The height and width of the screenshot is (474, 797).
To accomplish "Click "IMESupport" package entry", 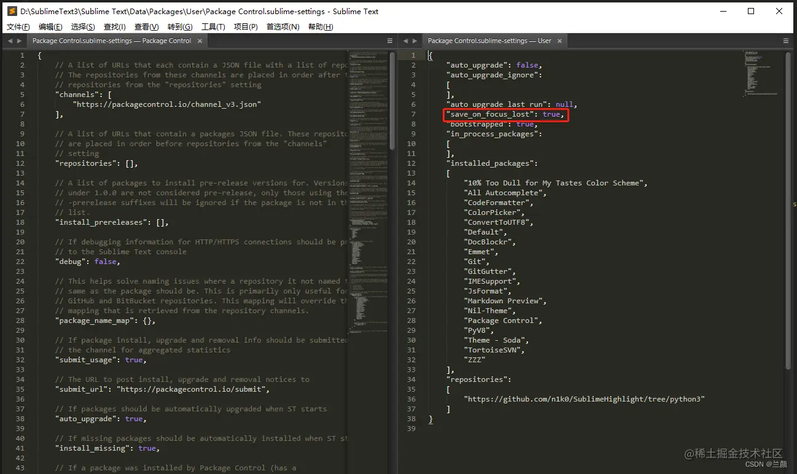I will 492,281.
